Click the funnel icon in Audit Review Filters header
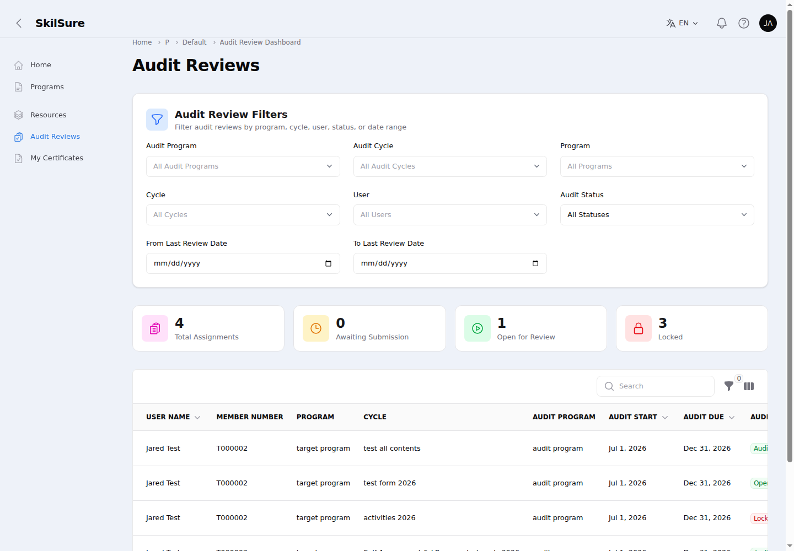The image size is (794, 551). (x=157, y=120)
